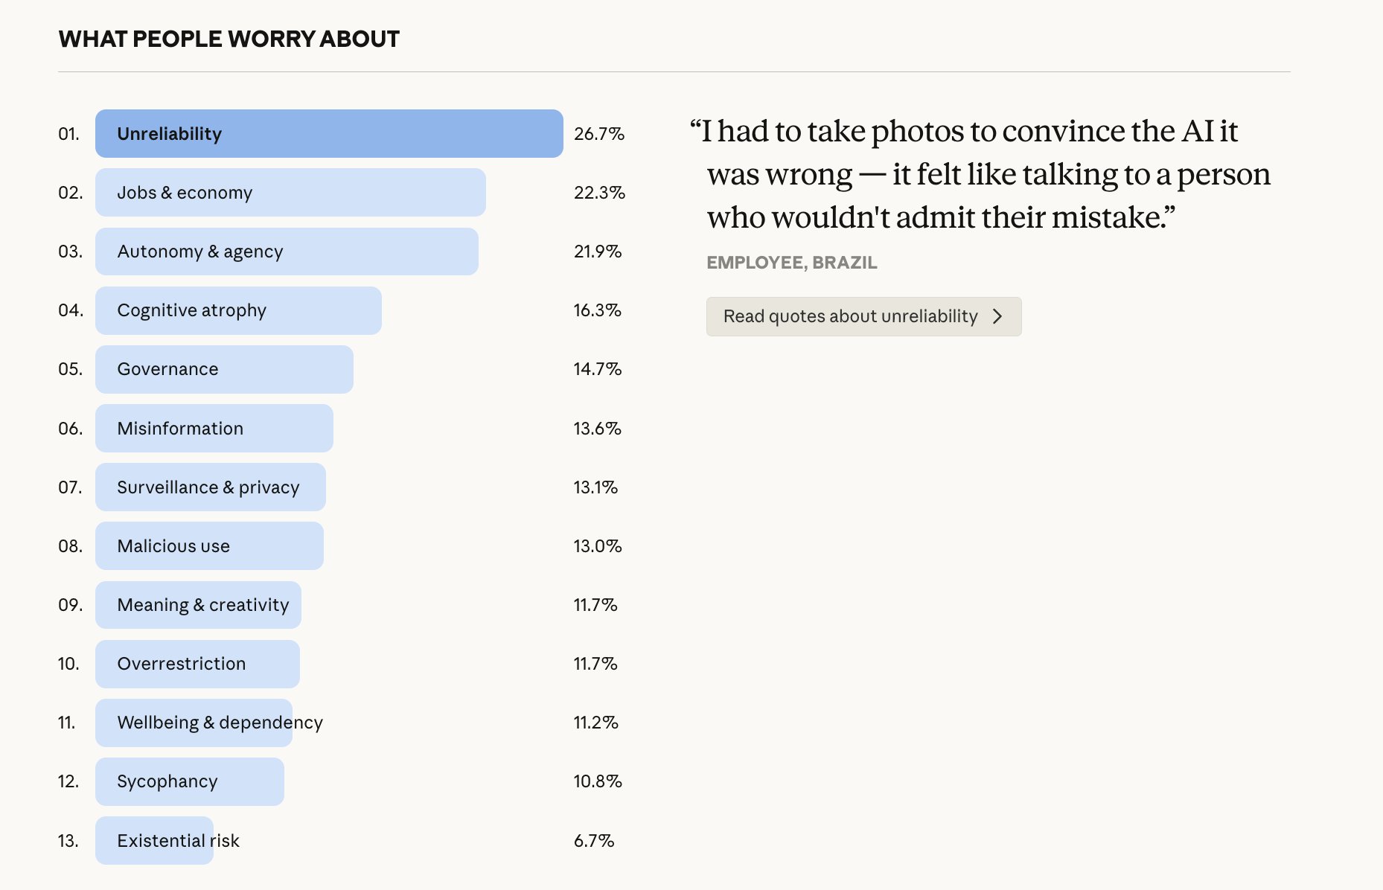The width and height of the screenshot is (1383, 890).
Task: Select the Unreliability bar
Action: (328, 134)
